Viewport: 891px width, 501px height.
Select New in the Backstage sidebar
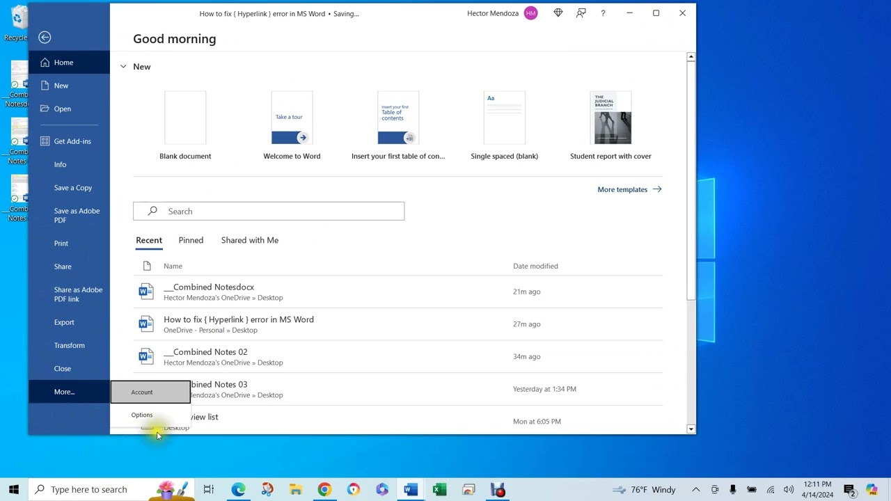coord(69,86)
